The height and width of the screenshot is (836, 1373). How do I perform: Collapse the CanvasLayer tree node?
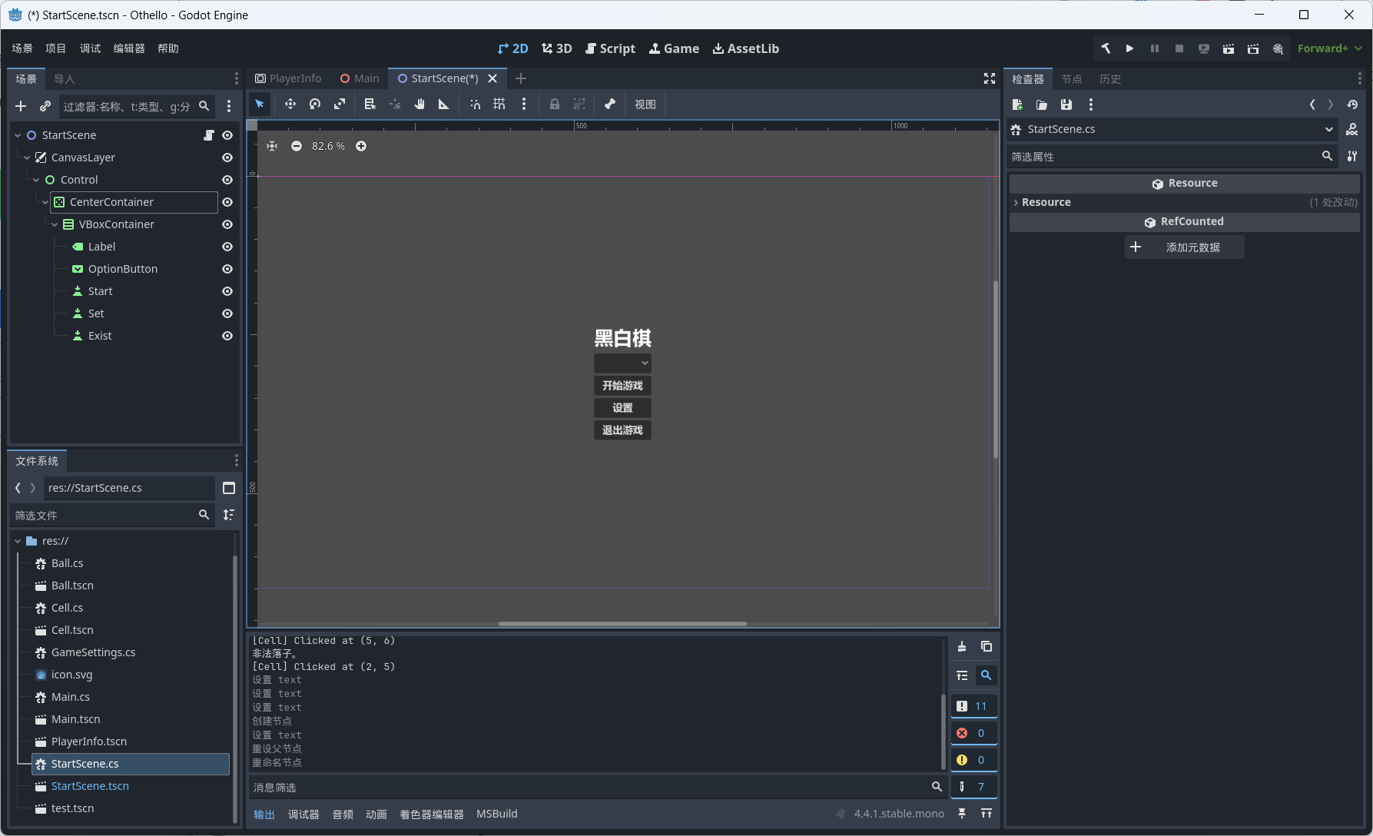(27, 158)
